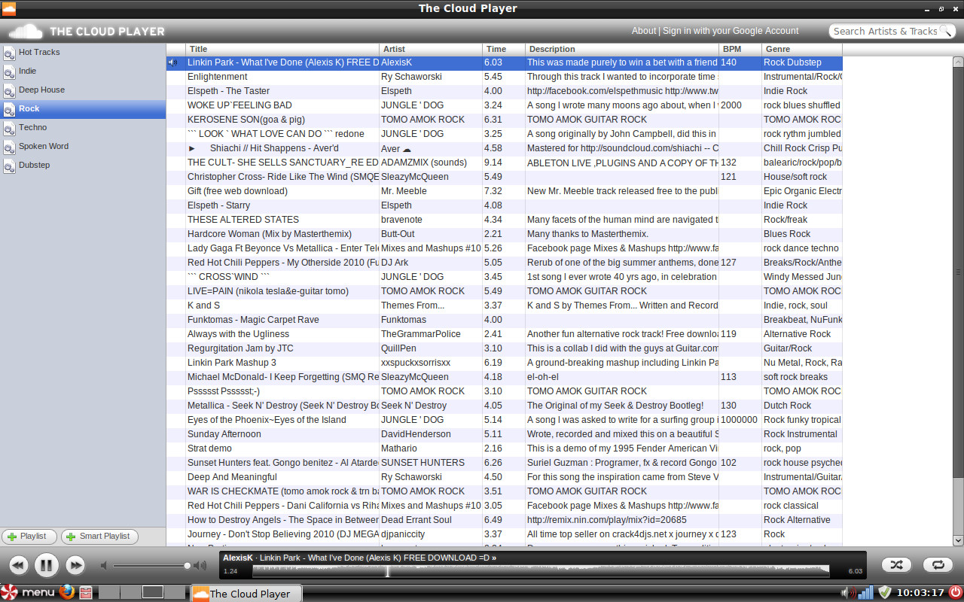
Task: Click the vertical scrollbar of track list
Action: tap(959, 271)
